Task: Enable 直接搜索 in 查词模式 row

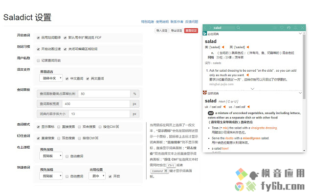Action: point(59,127)
